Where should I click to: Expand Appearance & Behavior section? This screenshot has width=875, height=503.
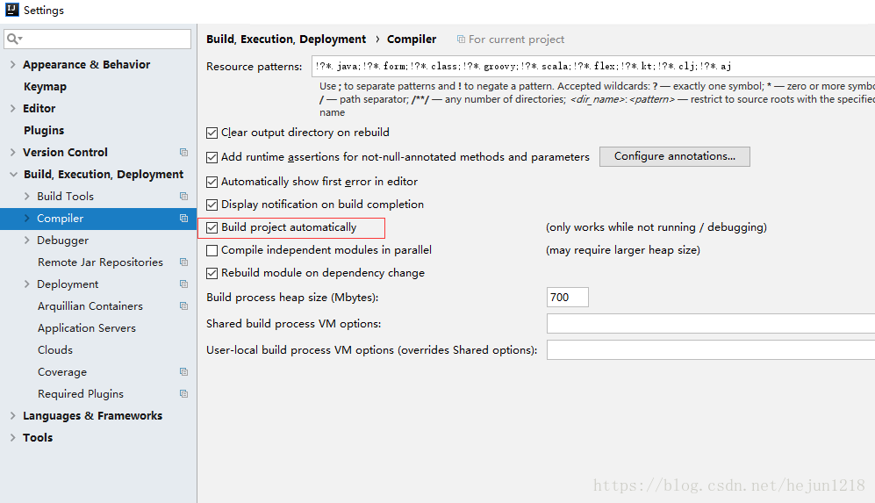point(12,65)
